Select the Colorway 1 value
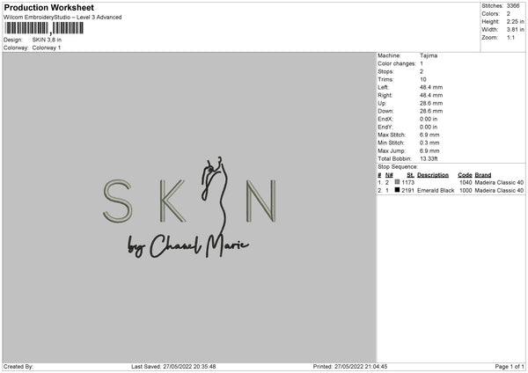 click(47, 48)
